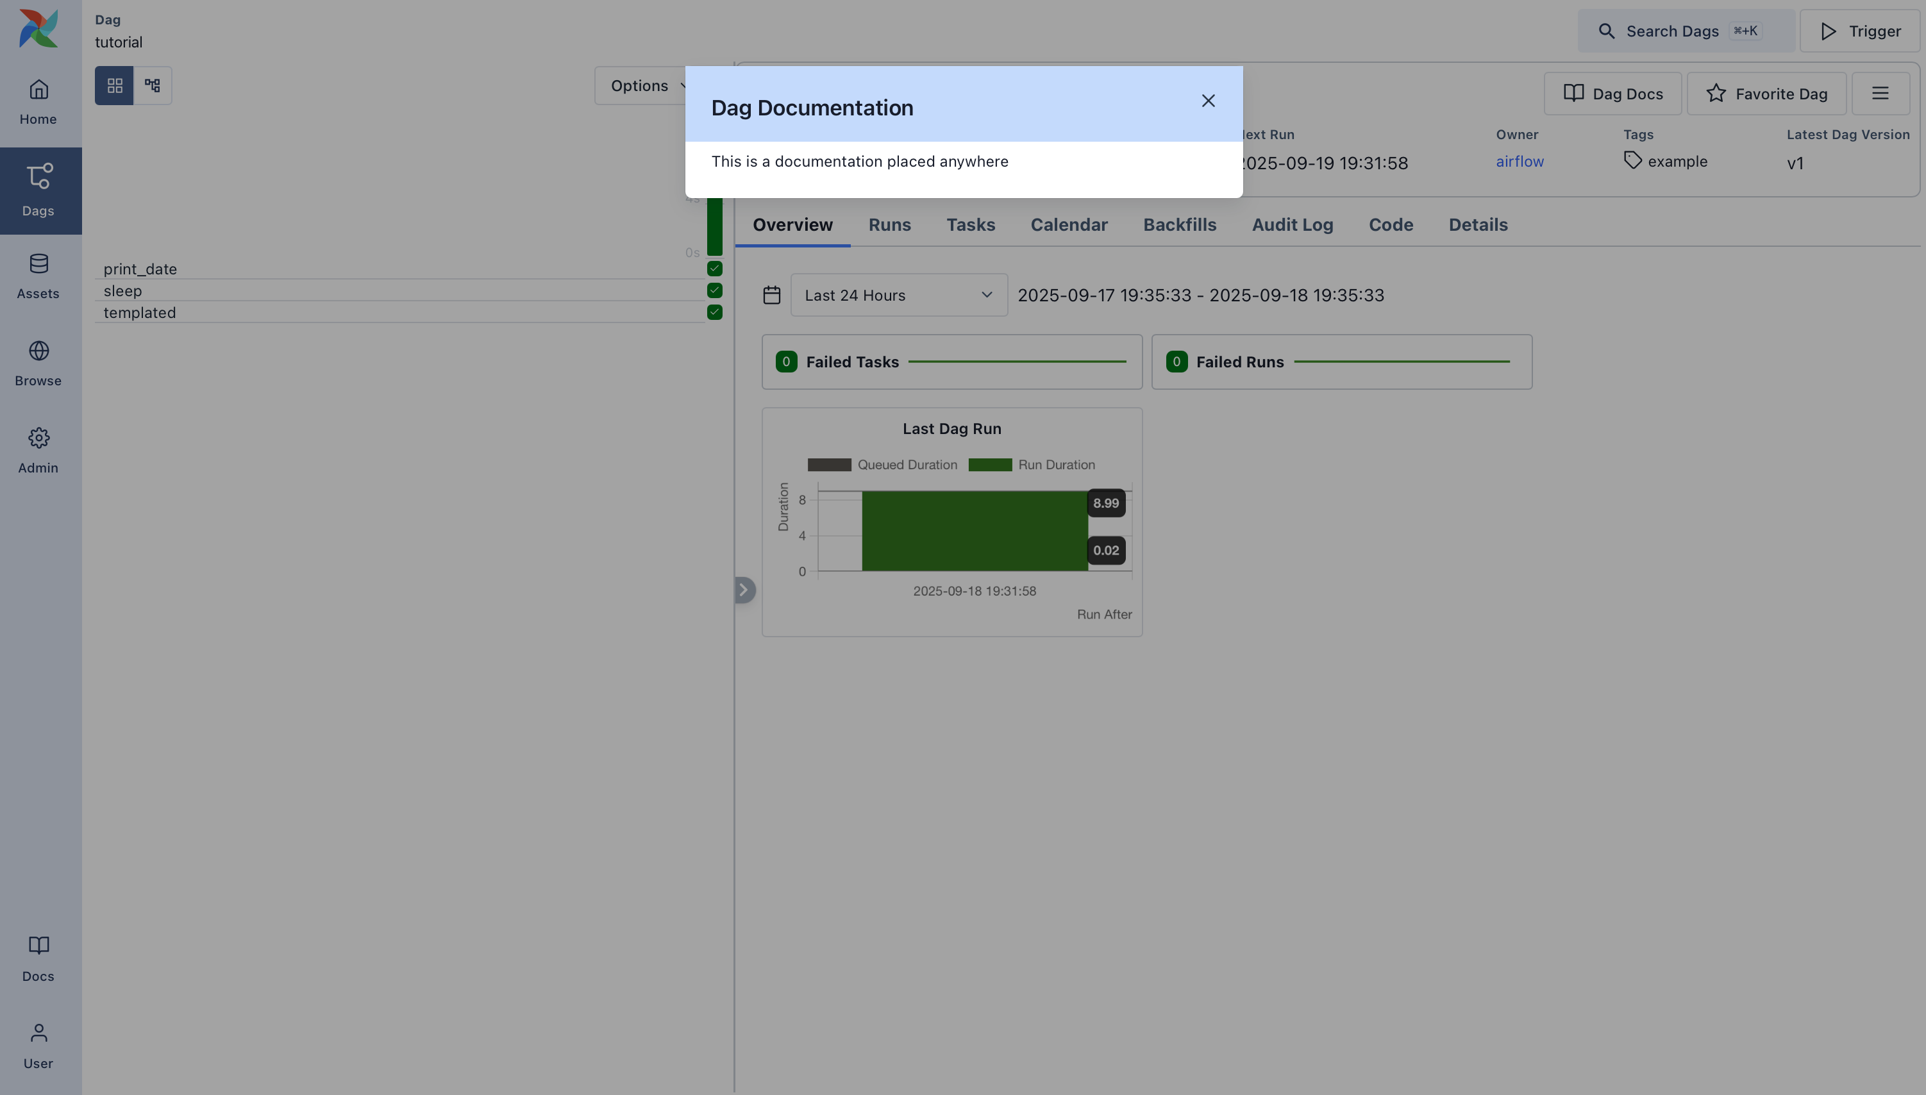This screenshot has width=1926, height=1095.
Task: Click the Airflow pinwheel logo
Action: (38, 29)
